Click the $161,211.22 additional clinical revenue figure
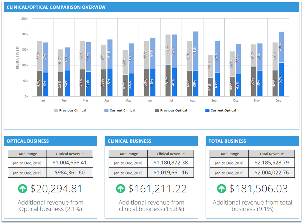 click(x=157, y=189)
